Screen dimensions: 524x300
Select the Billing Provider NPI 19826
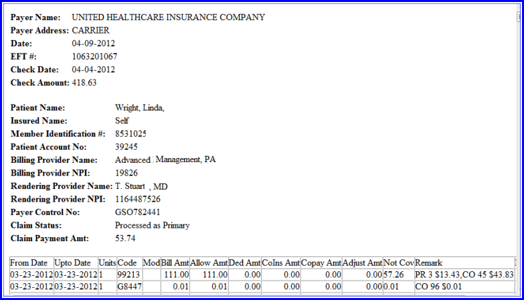tap(126, 173)
